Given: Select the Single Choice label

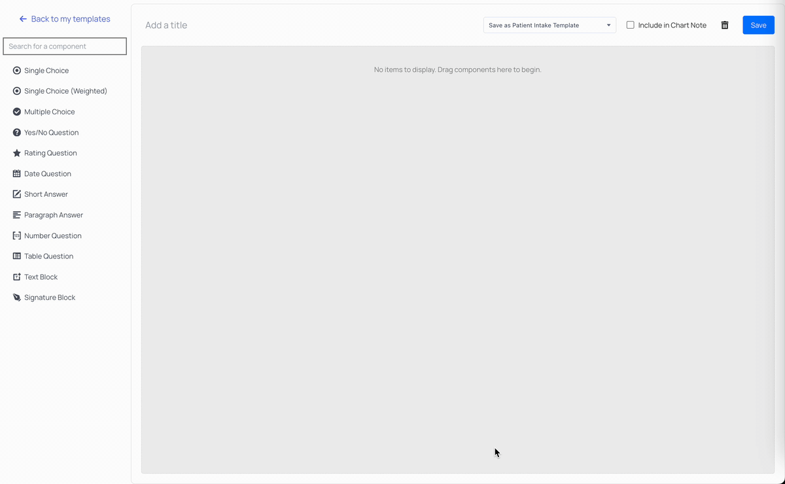Looking at the screenshot, I should click(46, 71).
